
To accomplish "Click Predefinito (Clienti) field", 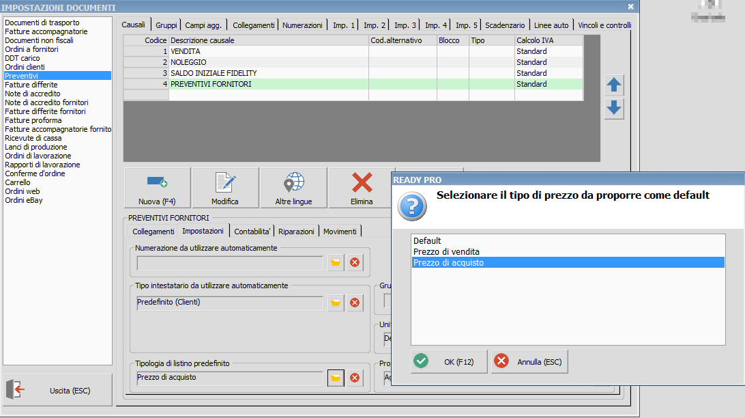I will pos(230,303).
